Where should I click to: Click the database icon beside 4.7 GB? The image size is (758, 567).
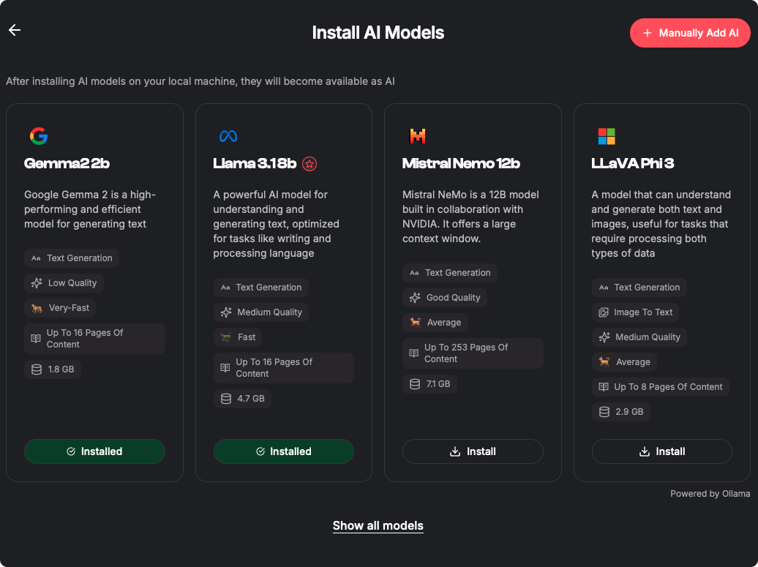click(226, 399)
